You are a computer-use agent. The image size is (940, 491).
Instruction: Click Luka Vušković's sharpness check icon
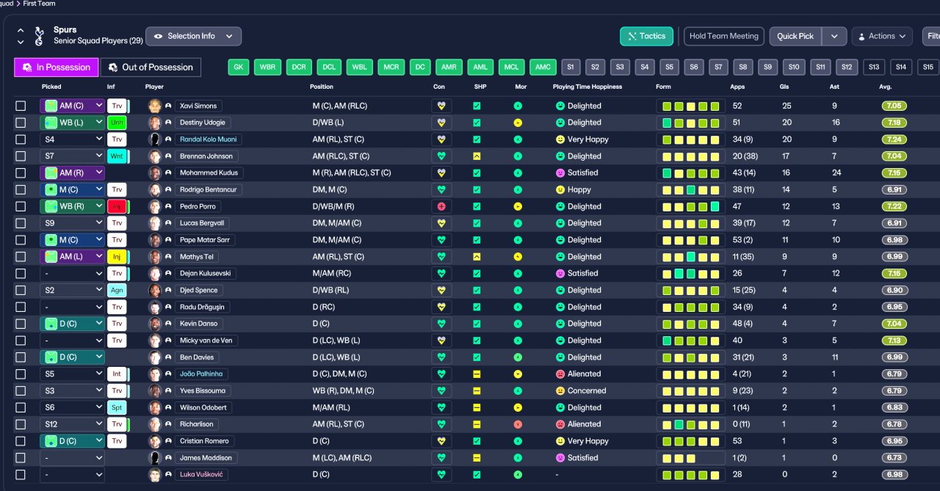click(x=477, y=475)
